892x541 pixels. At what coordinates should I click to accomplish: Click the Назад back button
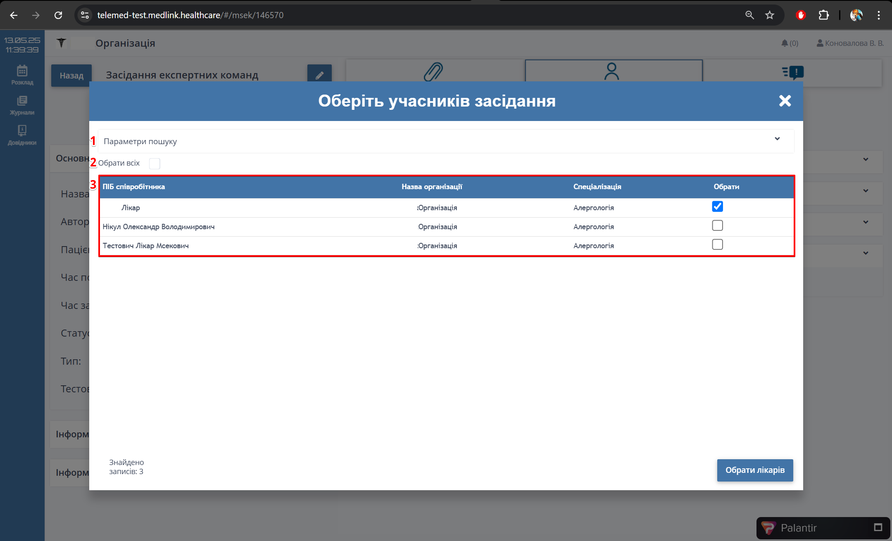[71, 76]
